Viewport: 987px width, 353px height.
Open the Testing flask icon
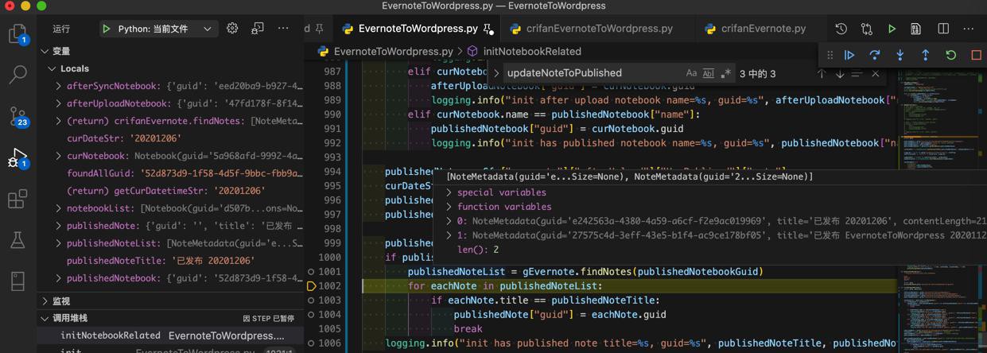point(17,239)
